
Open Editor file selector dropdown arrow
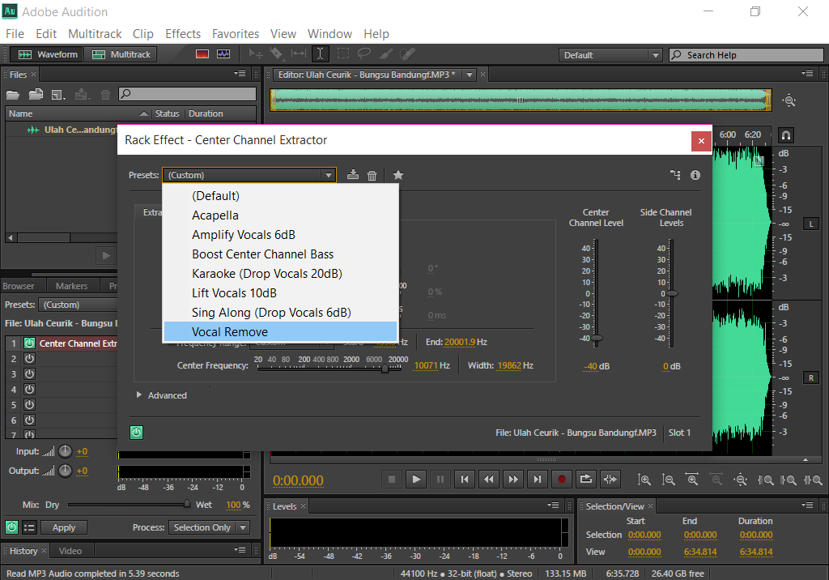click(x=469, y=75)
